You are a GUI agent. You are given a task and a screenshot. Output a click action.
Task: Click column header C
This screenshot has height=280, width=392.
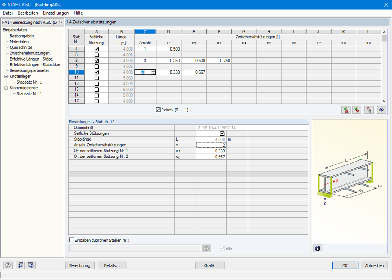[x=145, y=31]
